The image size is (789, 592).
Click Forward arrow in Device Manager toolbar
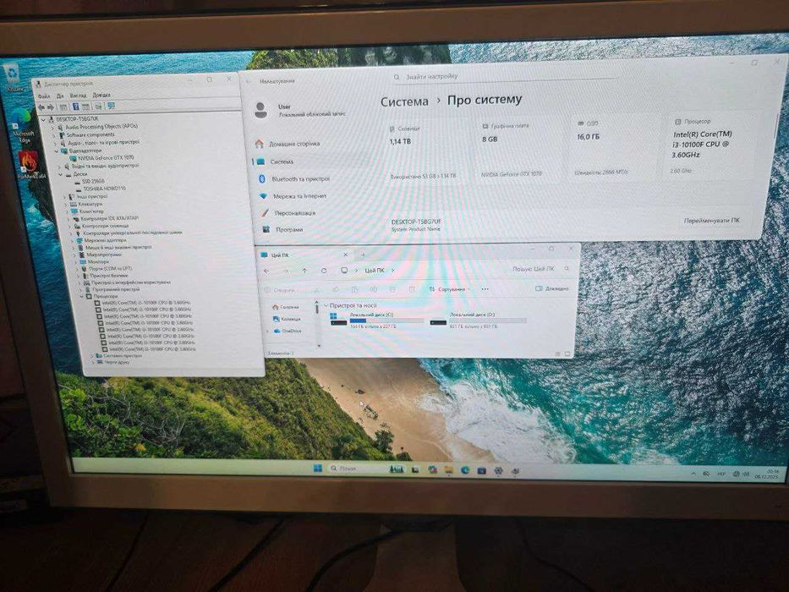(51, 107)
